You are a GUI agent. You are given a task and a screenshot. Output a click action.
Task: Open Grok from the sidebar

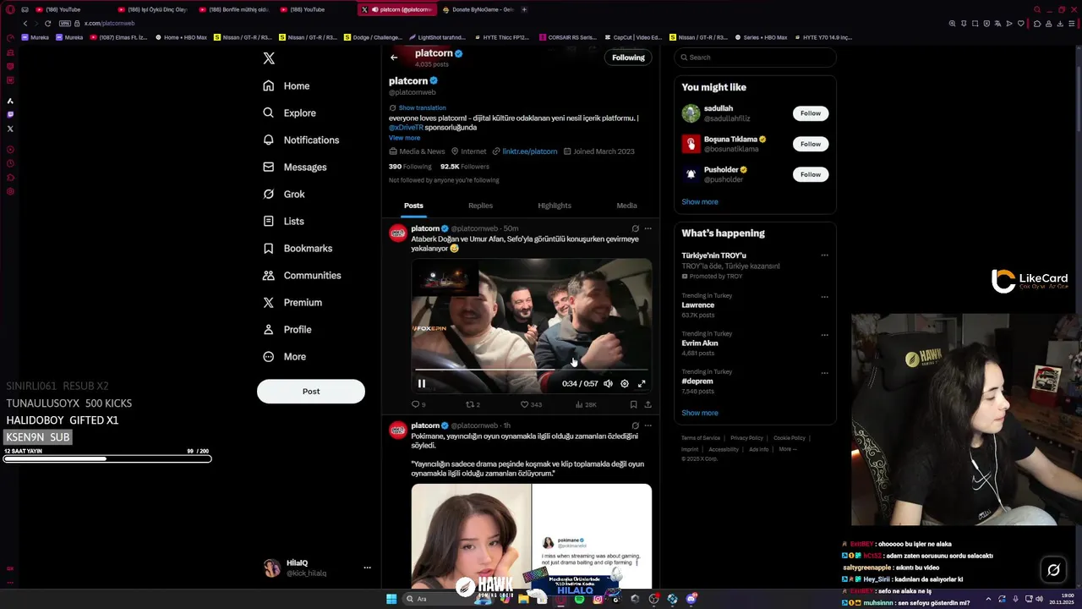tap(283, 194)
